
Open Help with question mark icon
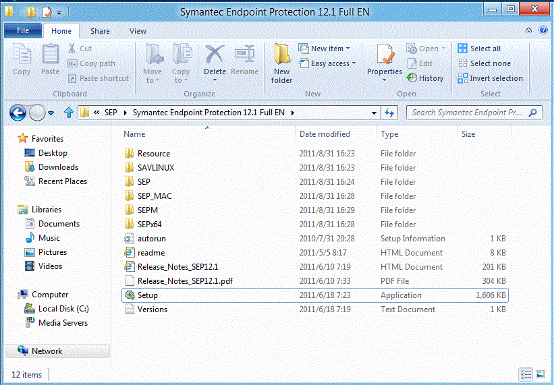543,30
